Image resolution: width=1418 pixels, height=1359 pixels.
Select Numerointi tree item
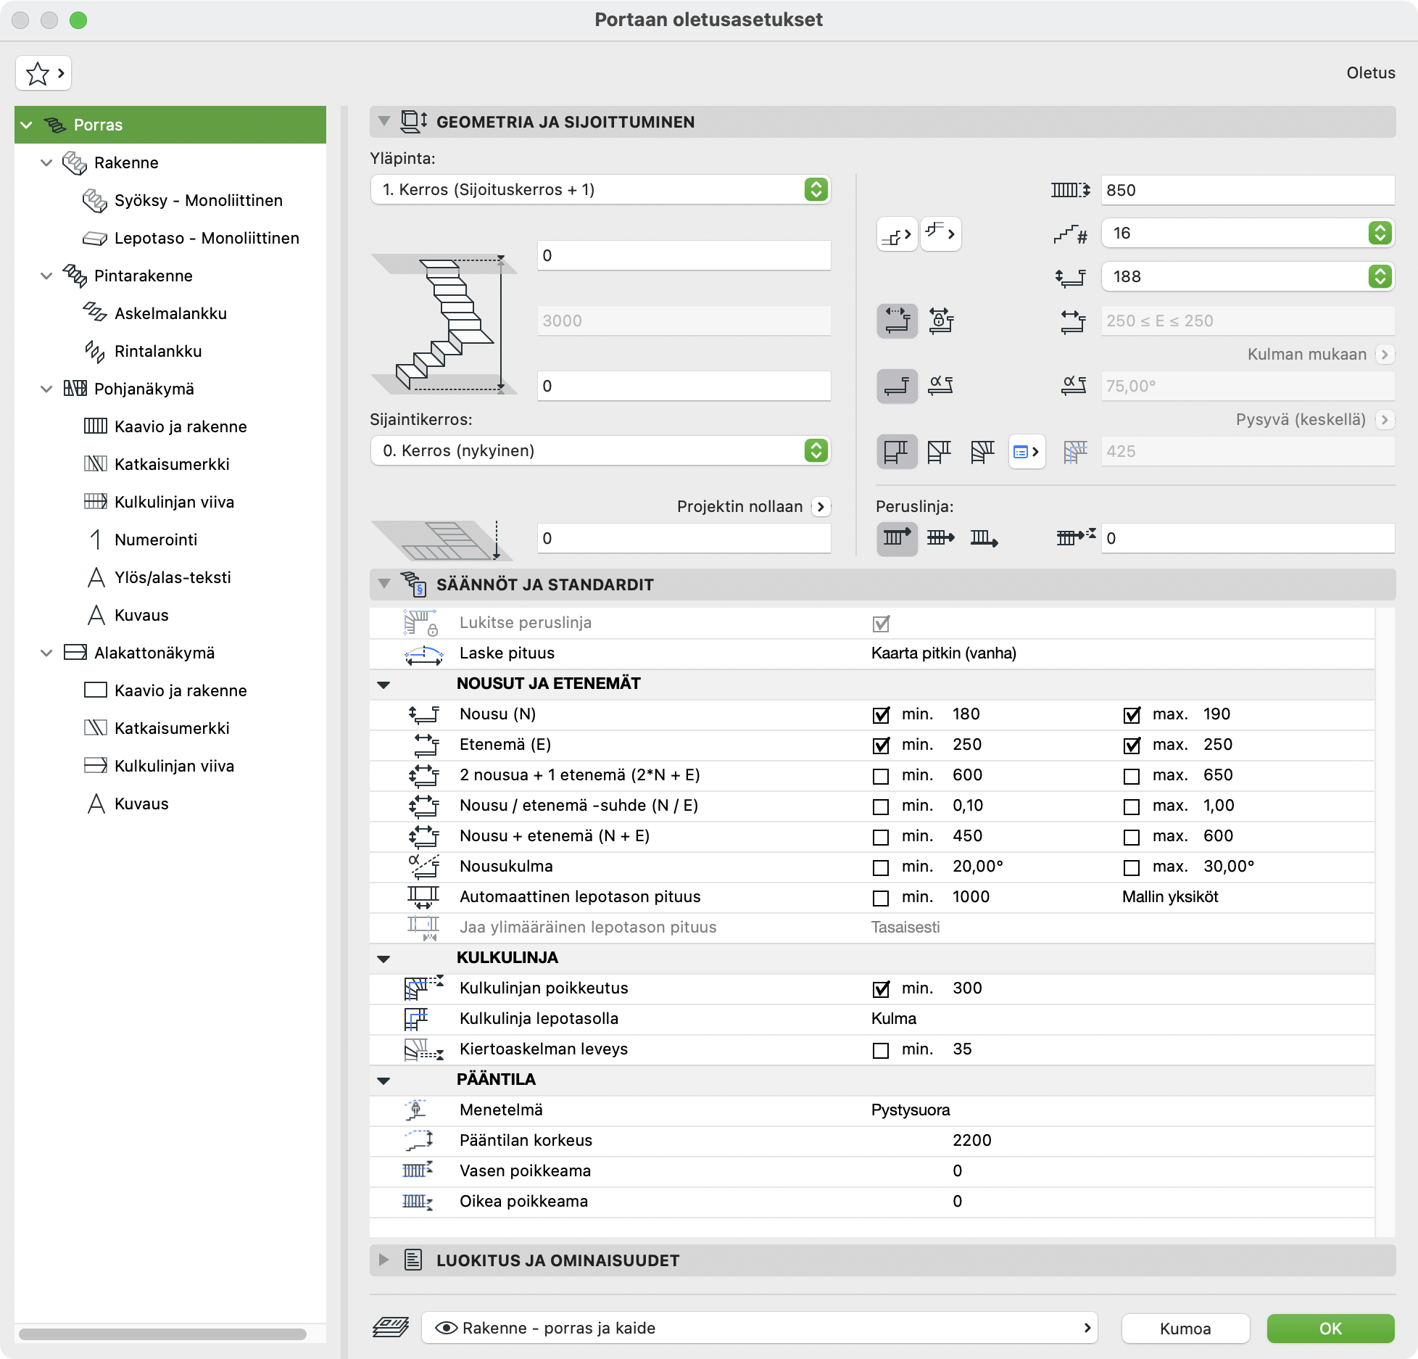coord(156,540)
